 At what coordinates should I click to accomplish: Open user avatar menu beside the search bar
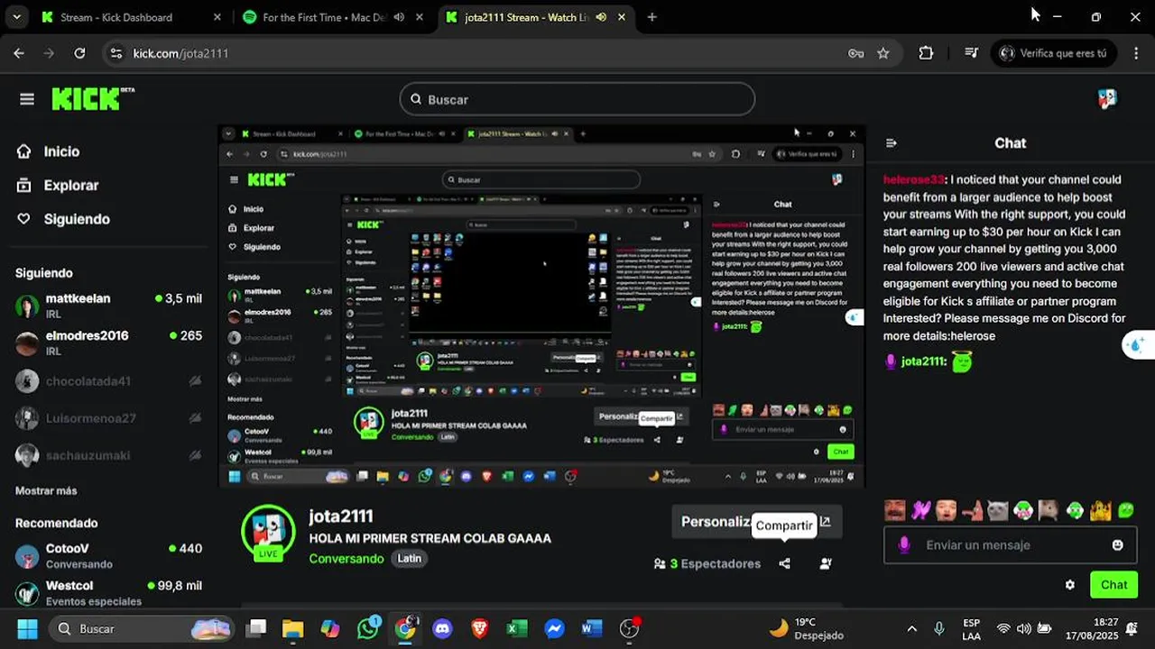coord(1107,99)
